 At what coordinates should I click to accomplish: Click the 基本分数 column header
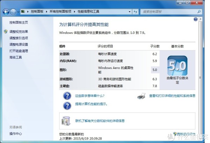tap(177, 46)
